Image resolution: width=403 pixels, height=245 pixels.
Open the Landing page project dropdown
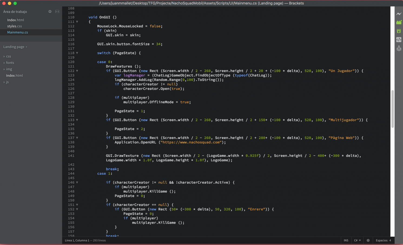(x=15, y=47)
